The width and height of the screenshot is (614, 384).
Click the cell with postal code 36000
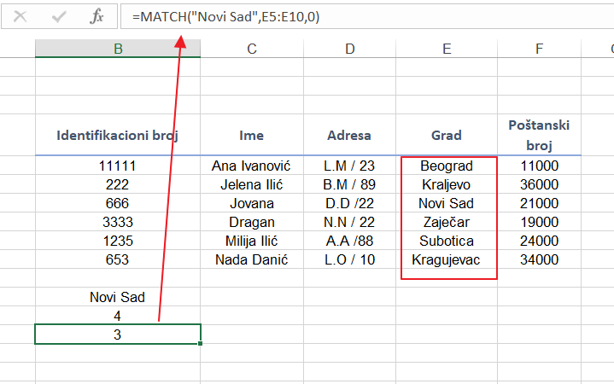tap(539, 184)
